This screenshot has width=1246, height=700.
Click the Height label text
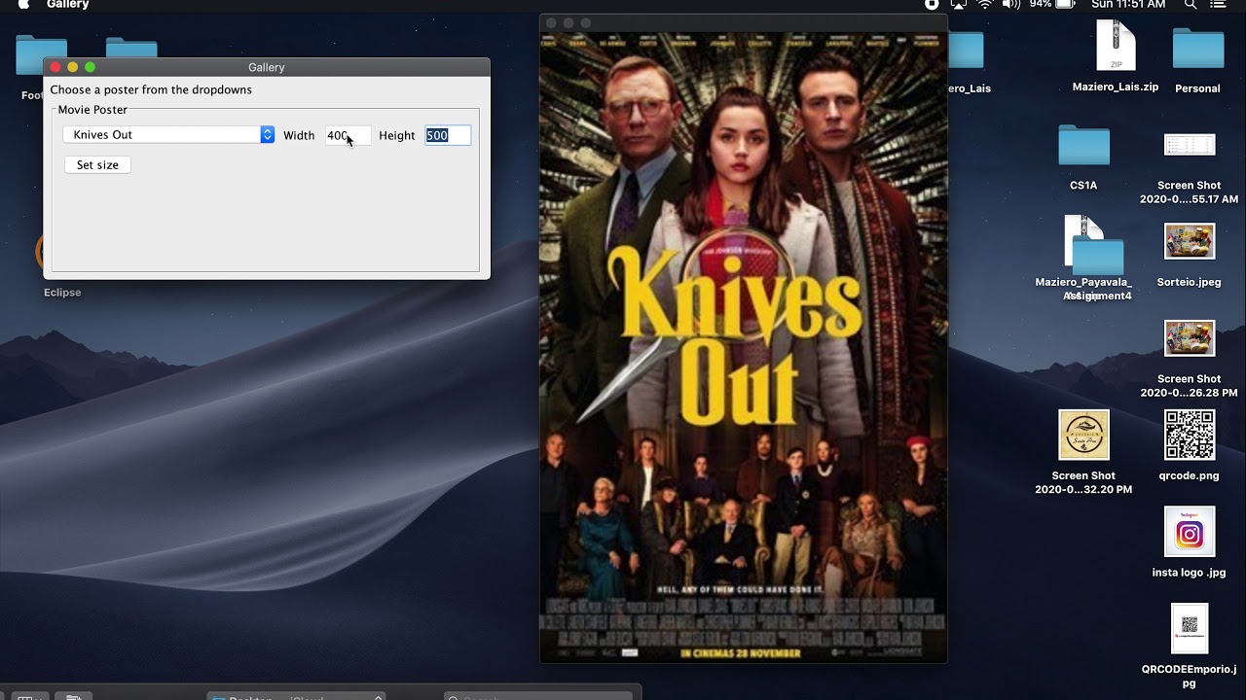[397, 136]
